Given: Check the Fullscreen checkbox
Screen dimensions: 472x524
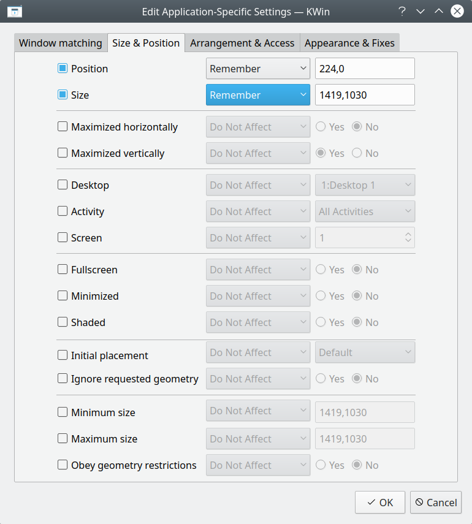Looking at the screenshot, I should click(x=62, y=270).
